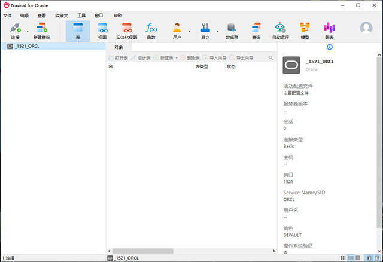The width and height of the screenshot is (383, 262).
Task: Toggle the left navigation pane
Action: [x=369, y=258]
